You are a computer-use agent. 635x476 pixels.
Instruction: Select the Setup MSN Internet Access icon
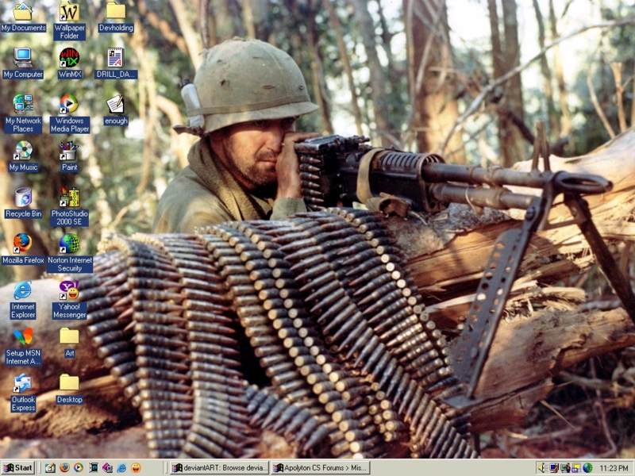[23, 336]
